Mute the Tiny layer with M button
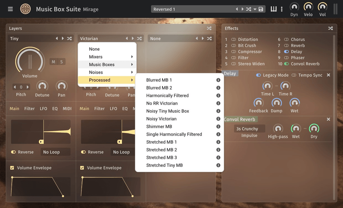Viewport: 343px width, 208px height. click(x=53, y=62)
